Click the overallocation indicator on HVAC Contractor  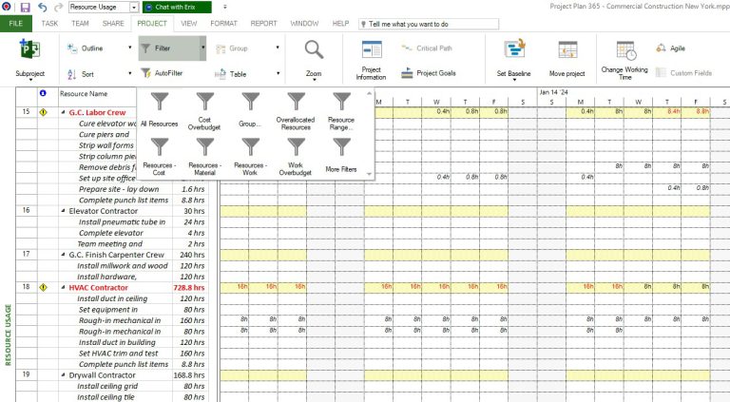[x=43, y=288]
